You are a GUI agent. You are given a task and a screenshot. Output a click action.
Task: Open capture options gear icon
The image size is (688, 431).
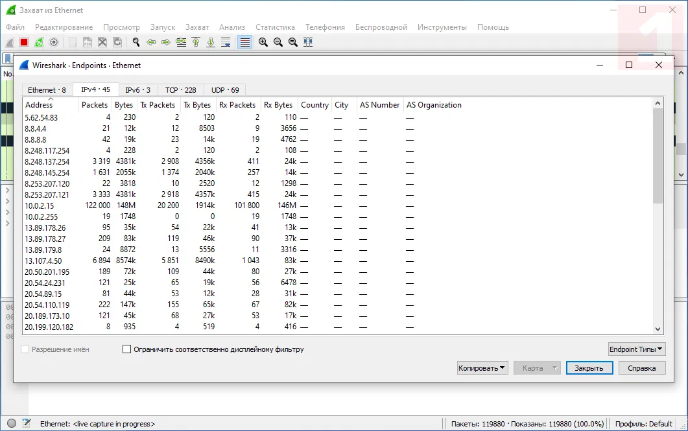54,42
